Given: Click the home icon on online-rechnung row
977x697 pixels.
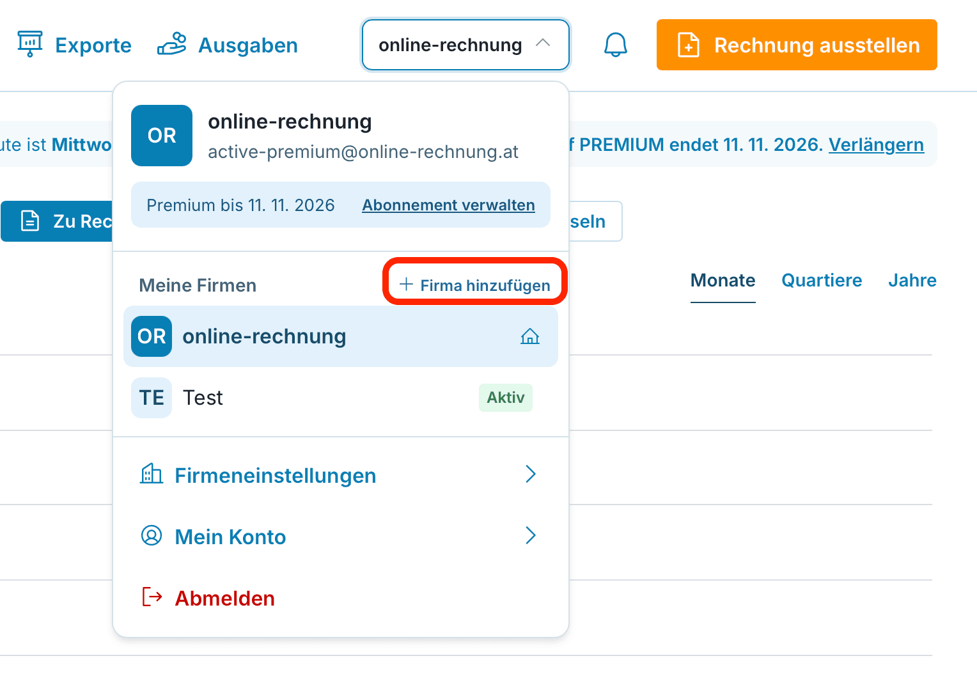Looking at the screenshot, I should [x=530, y=336].
